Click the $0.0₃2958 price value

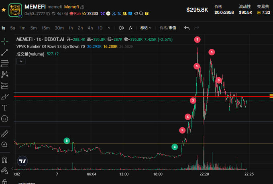[x=224, y=12]
